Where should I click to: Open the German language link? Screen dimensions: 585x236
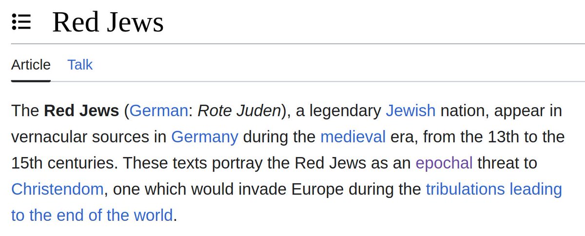click(158, 111)
